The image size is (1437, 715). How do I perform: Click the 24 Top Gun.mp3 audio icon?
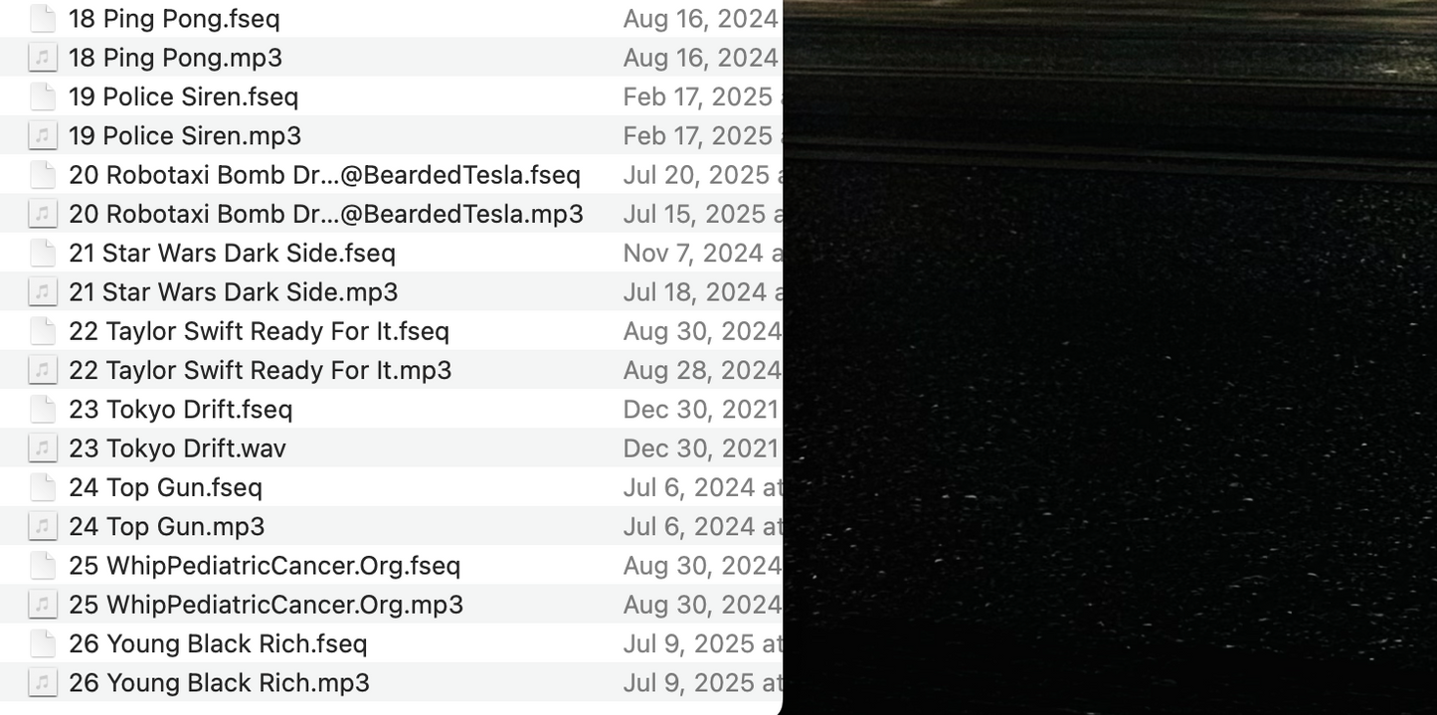point(42,526)
